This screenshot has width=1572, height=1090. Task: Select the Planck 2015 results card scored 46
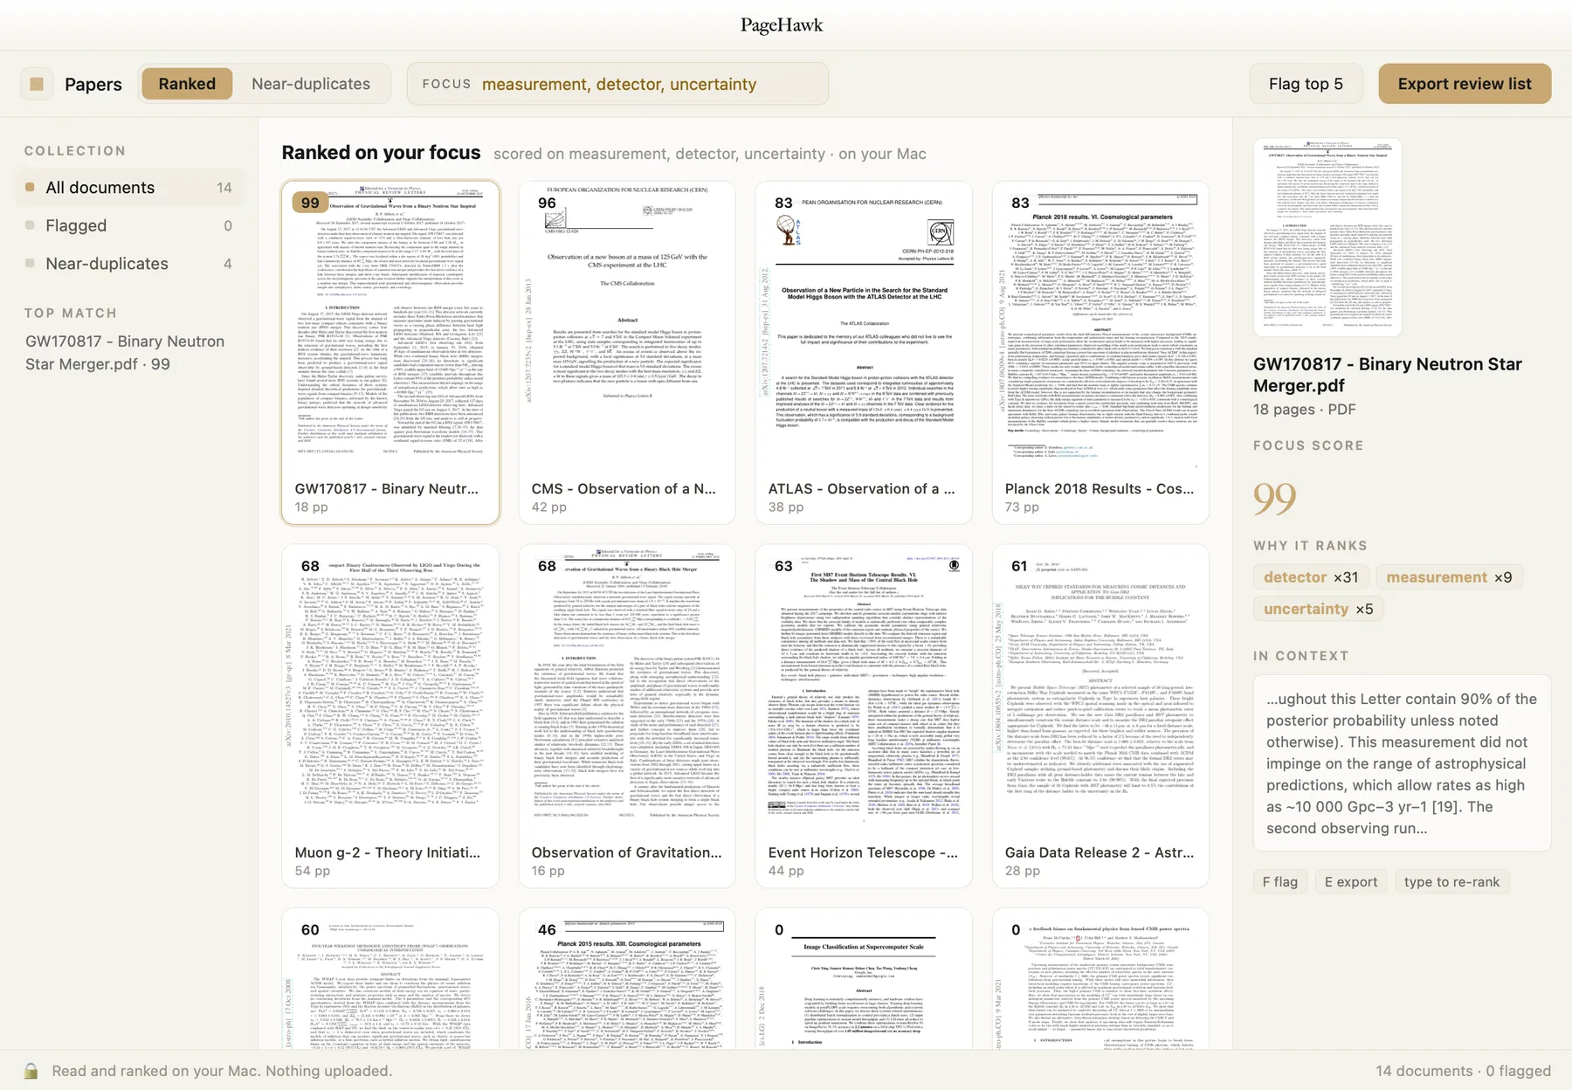627,978
